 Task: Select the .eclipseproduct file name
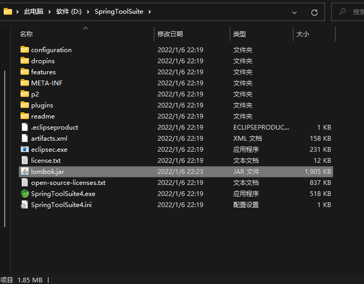point(55,128)
